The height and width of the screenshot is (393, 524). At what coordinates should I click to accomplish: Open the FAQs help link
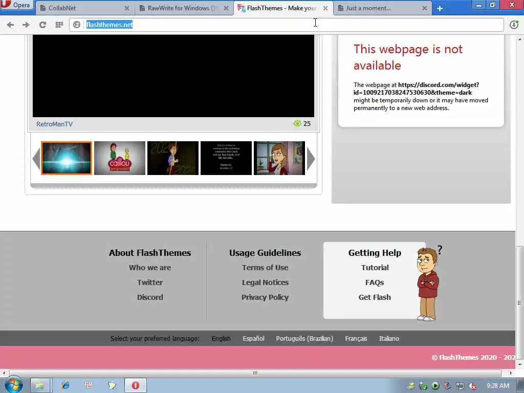point(375,282)
